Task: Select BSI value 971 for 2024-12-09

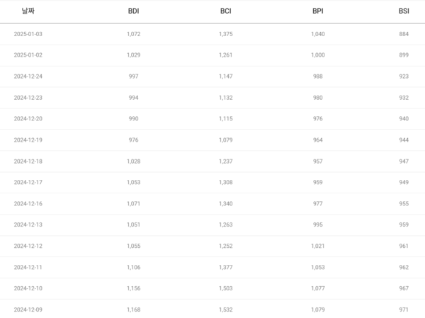Action: click(x=404, y=310)
